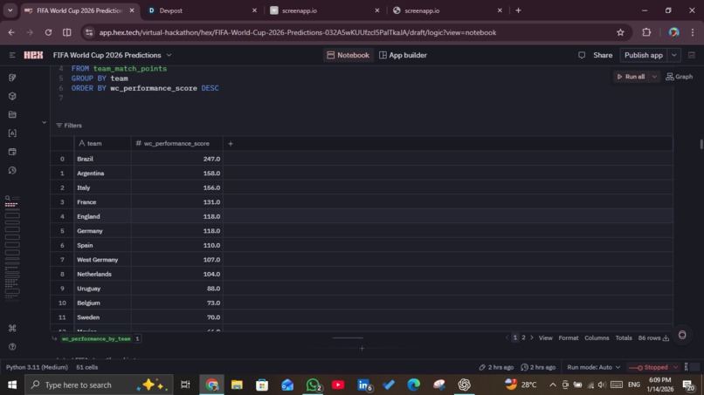Open the browser extensions icon

tap(646, 32)
